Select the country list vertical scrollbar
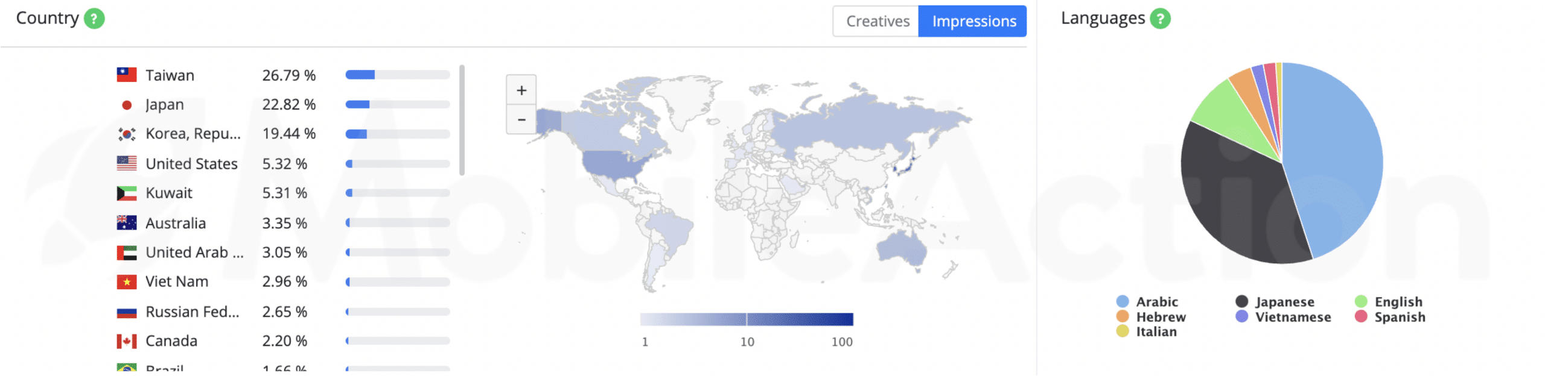The height and width of the screenshot is (376, 1545). pyautogui.click(x=462, y=120)
